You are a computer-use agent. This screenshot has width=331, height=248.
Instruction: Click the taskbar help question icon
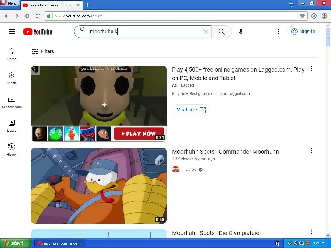tap(277, 243)
